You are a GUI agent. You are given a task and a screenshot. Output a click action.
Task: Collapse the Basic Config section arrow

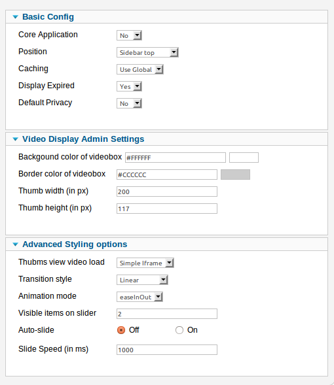point(15,17)
